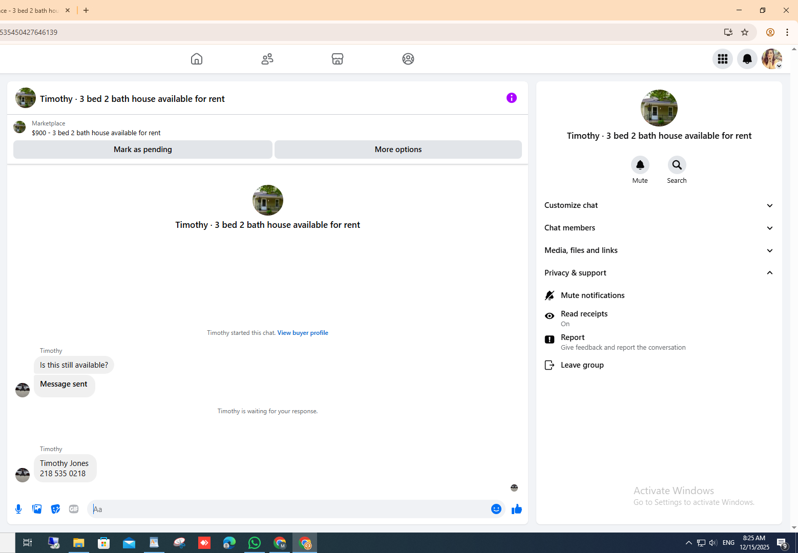
Task: Attach a photo using the image icon
Action: [x=37, y=509]
